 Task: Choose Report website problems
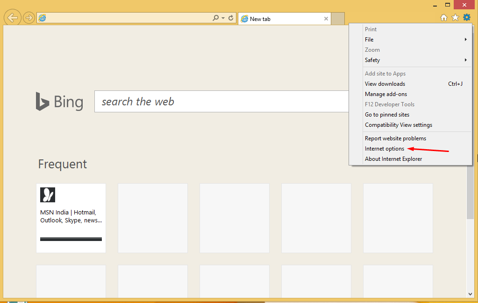(417, 138)
